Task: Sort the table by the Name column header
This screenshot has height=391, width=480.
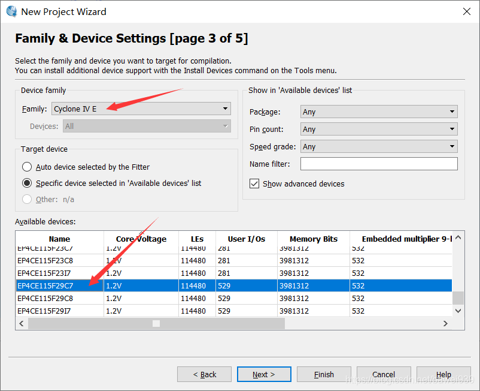Action: (x=60, y=239)
